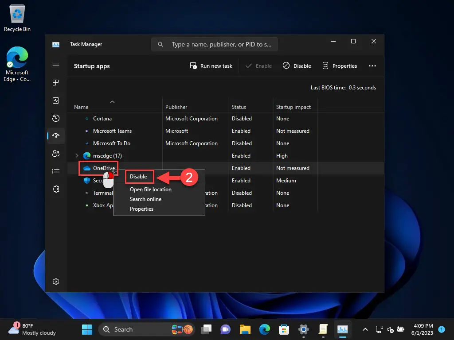Click the network status tray icon
454x340 pixels.
tap(379, 329)
